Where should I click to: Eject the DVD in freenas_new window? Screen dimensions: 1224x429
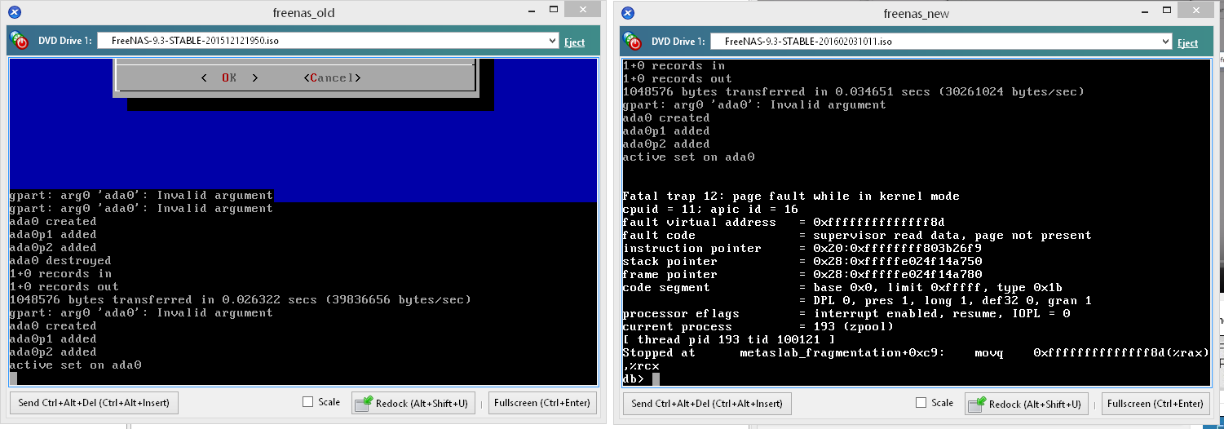pos(1187,42)
